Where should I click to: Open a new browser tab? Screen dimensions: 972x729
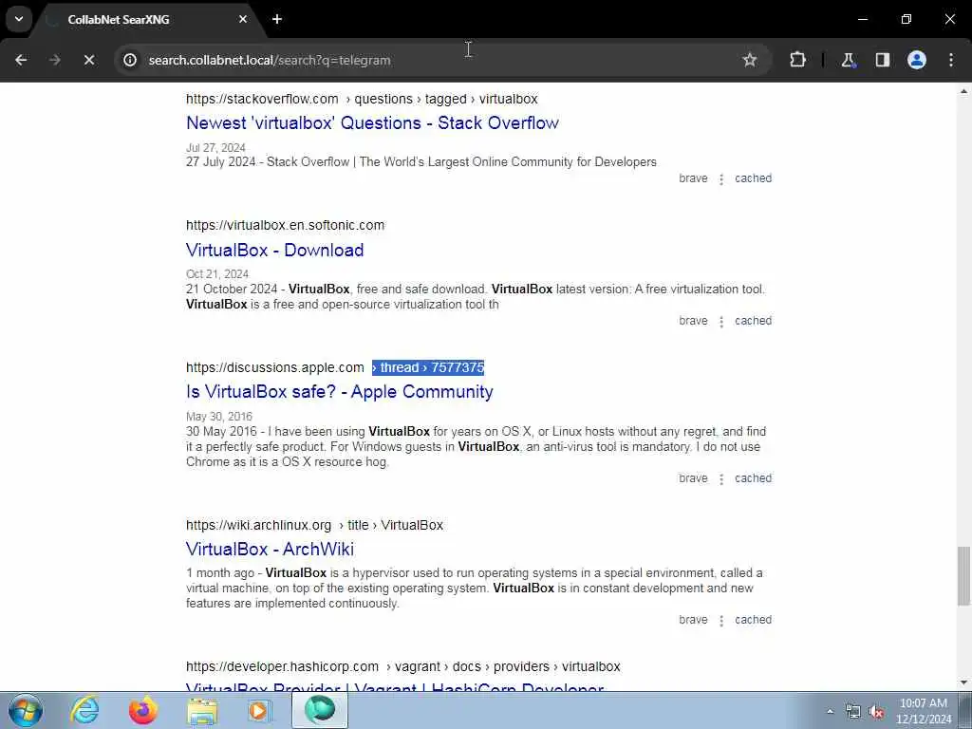click(x=277, y=19)
